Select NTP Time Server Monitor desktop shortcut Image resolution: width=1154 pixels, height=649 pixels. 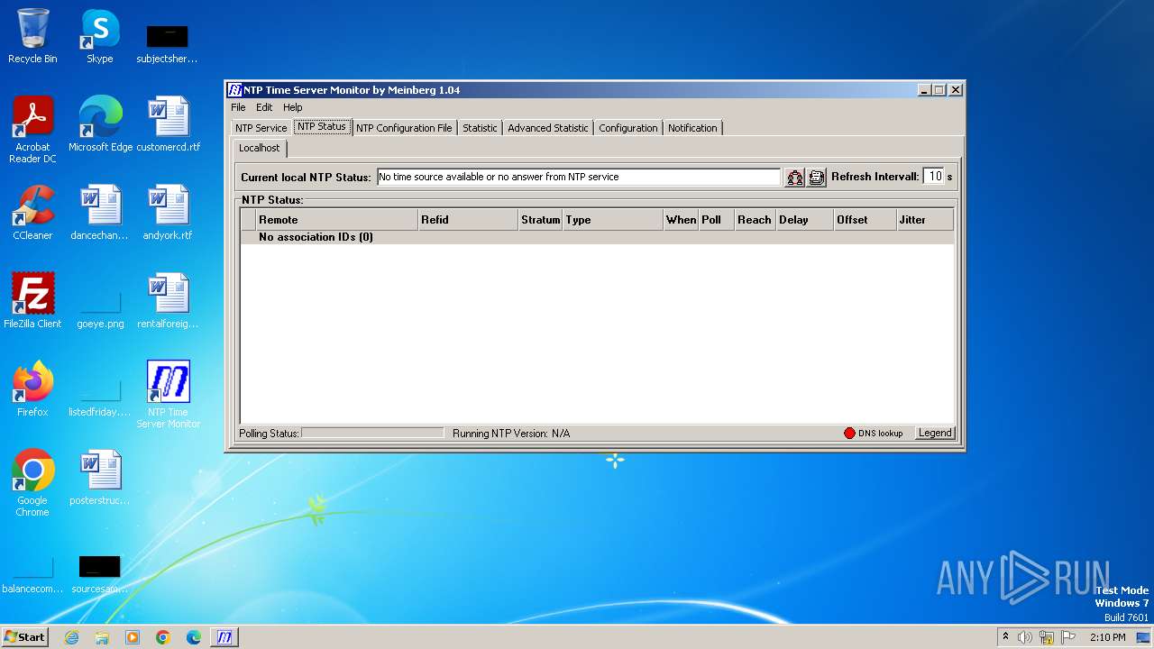click(x=169, y=395)
